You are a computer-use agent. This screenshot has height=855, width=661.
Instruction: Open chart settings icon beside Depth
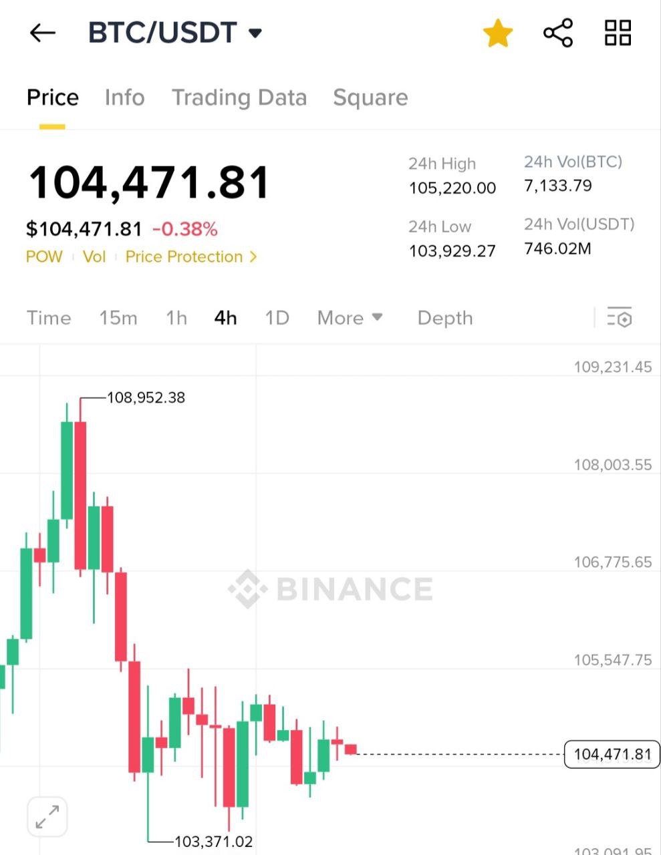pos(620,317)
